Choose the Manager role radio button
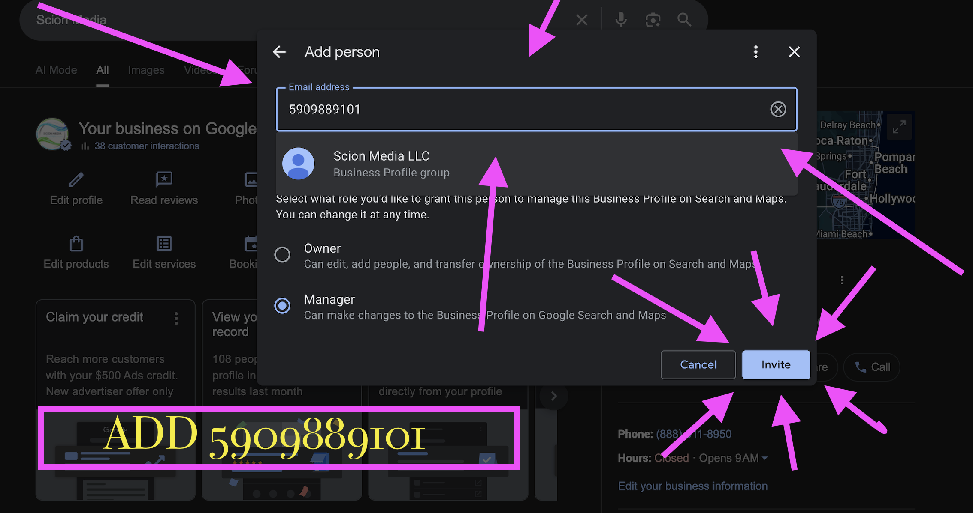Viewport: 973px width, 513px height. [x=282, y=305]
